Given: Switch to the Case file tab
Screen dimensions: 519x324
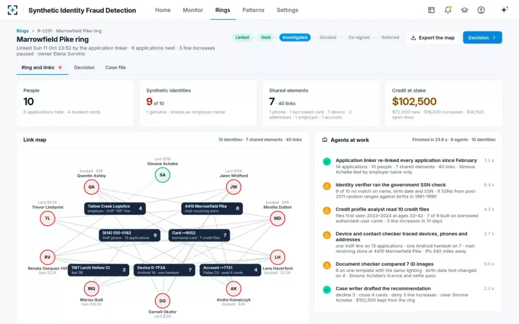Looking at the screenshot, I should tap(115, 67).
